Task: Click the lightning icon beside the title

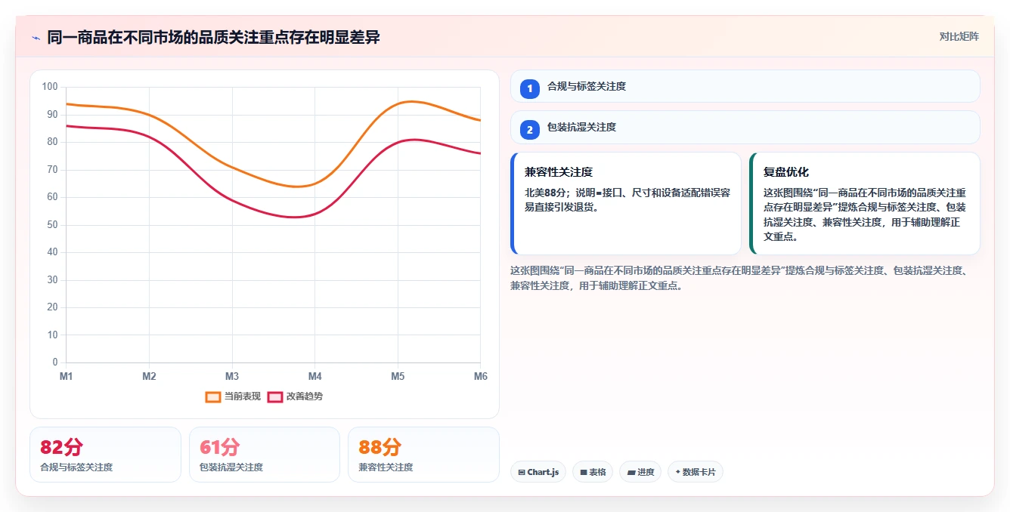Action: point(36,37)
